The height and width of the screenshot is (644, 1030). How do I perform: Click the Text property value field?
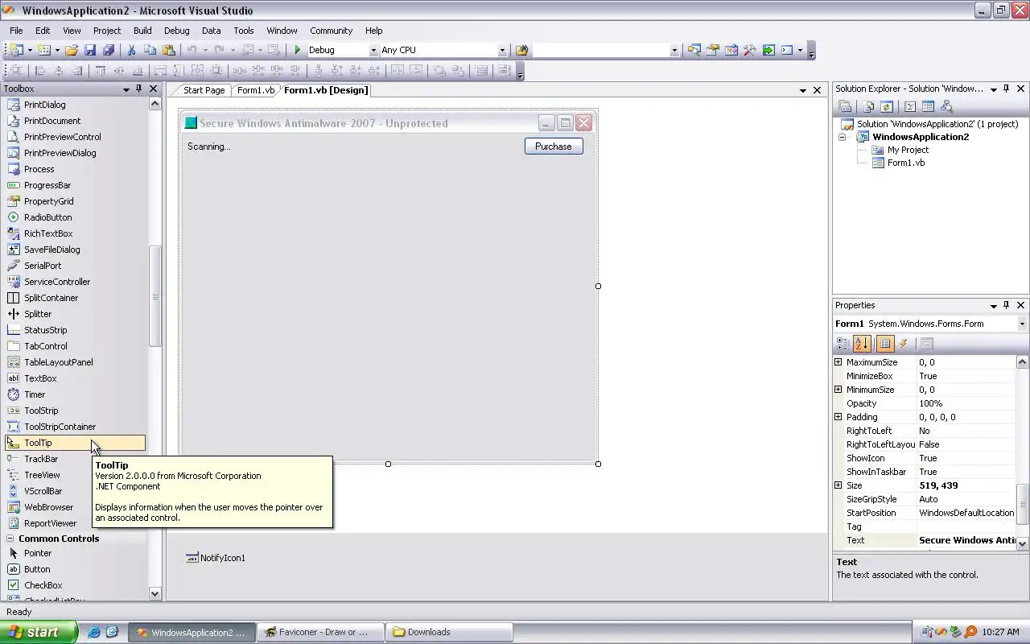(966, 540)
